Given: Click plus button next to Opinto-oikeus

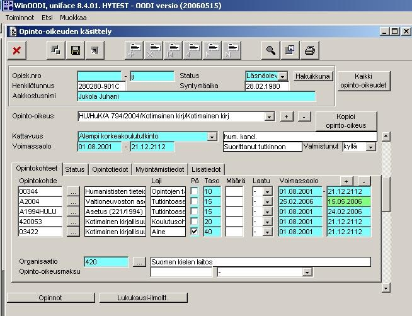Looking at the screenshot, I should [x=287, y=116].
